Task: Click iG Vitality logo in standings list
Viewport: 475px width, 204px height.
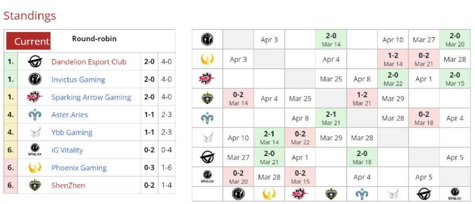Action: coord(35,150)
